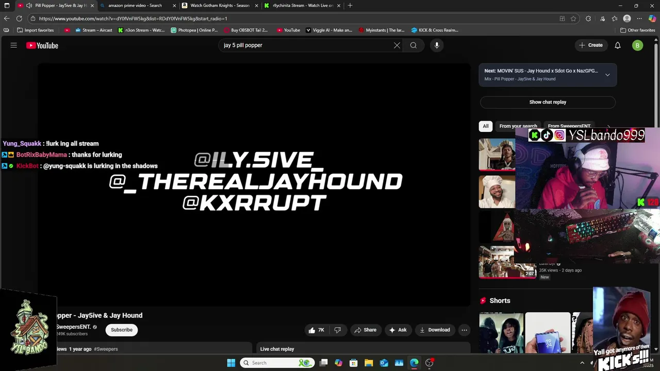The image size is (660, 371).
Task: Click the Download button
Action: (x=434, y=330)
